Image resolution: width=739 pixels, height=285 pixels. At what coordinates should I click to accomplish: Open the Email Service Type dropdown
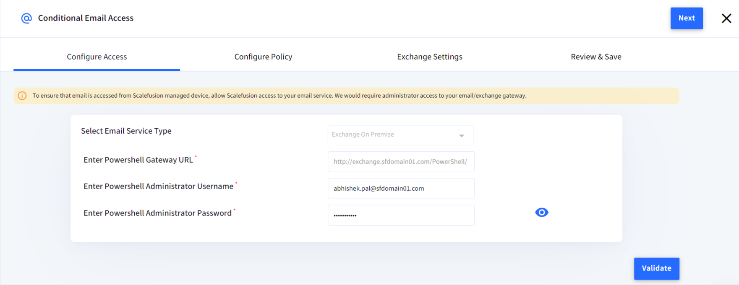coord(400,135)
